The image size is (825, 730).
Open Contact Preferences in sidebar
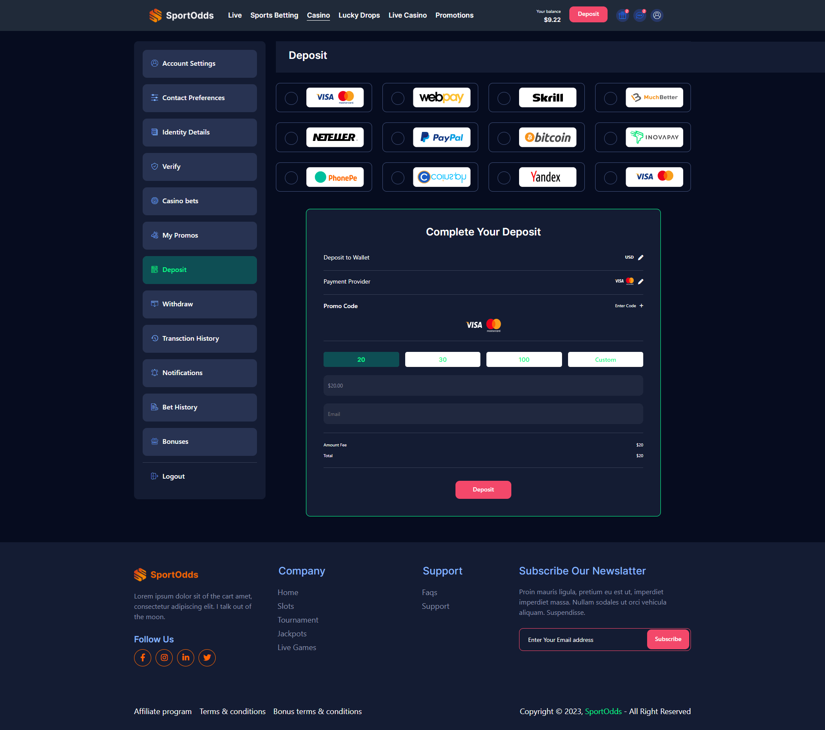[x=200, y=98]
